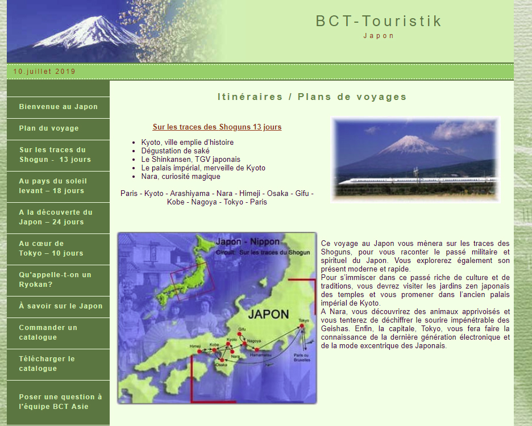Go to À savoir sur le Japon
The image size is (532, 426).
pos(61,306)
